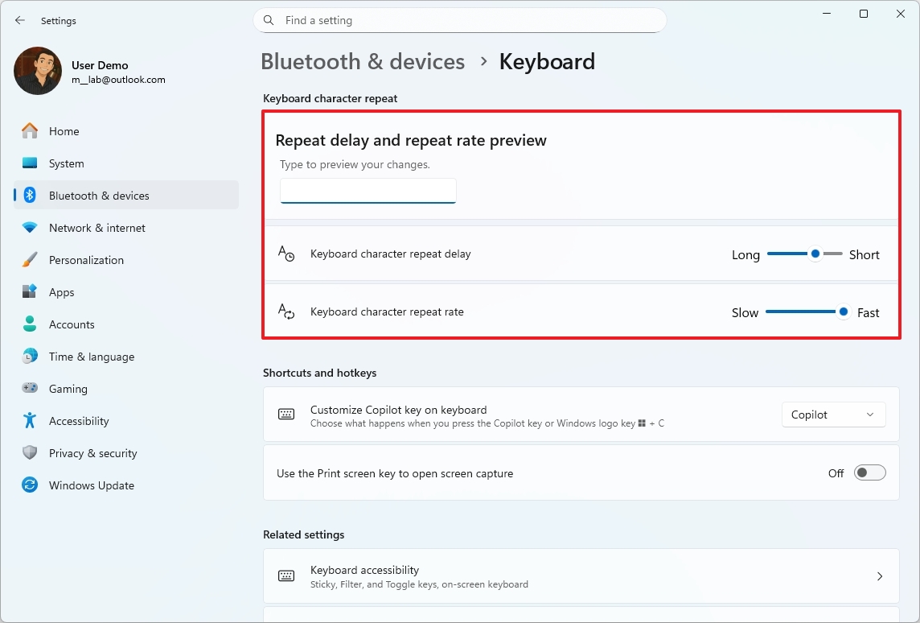Click the Personalization brush icon

tap(29, 259)
